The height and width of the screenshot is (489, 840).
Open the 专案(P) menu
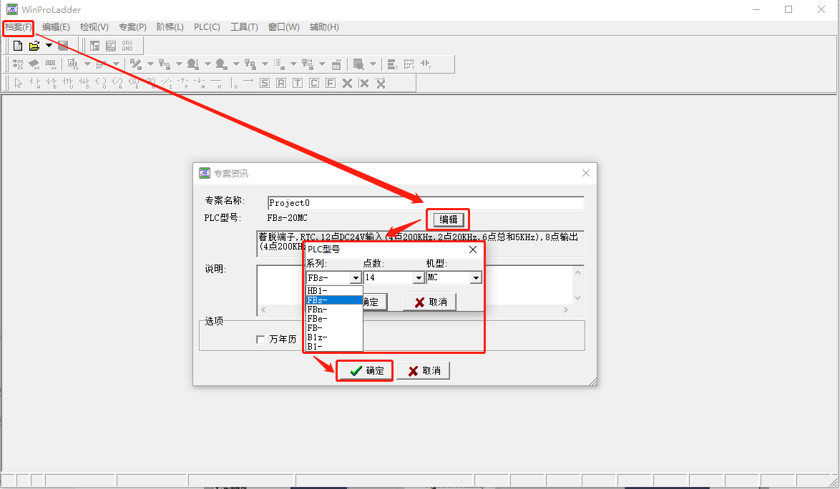tap(132, 26)
